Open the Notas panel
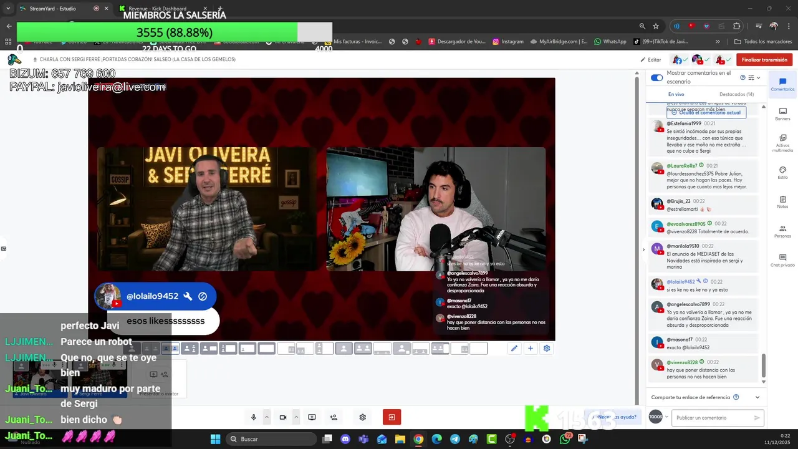The image size is (798, 449). click(x=782, y=202)
